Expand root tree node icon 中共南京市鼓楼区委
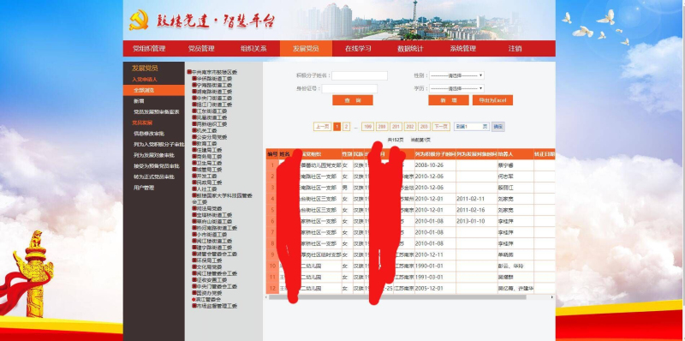Viewport: 685px width, 341px height. [189, 72]
